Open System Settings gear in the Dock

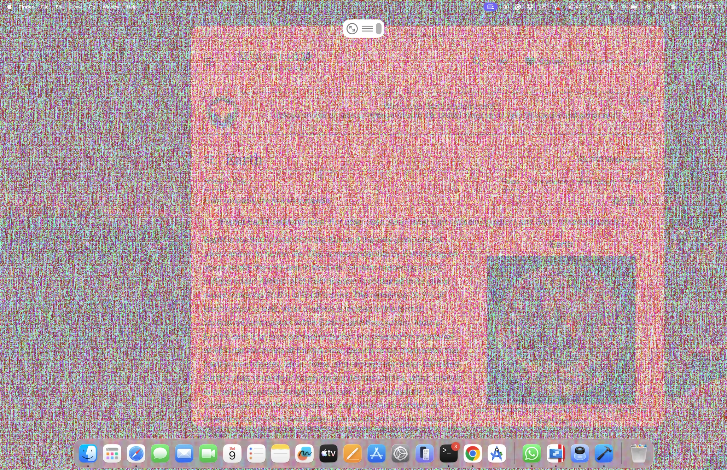(x=401, y=453)
